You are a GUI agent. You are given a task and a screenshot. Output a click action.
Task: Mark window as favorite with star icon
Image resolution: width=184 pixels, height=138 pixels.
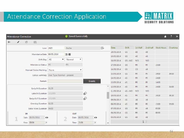[x=165, y=37]
